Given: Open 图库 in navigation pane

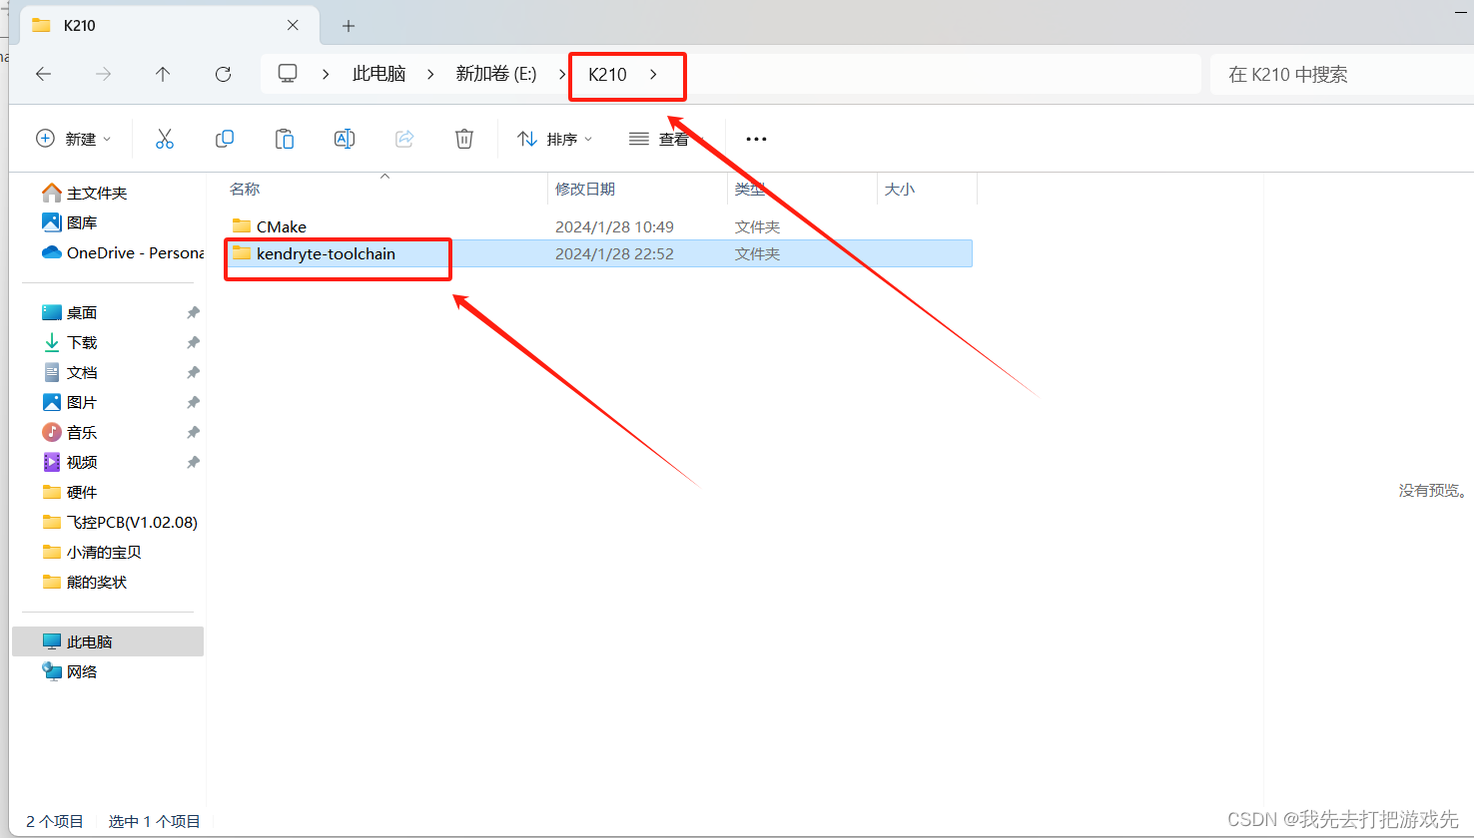Looking at the screenshot, I should click(70, 222).
